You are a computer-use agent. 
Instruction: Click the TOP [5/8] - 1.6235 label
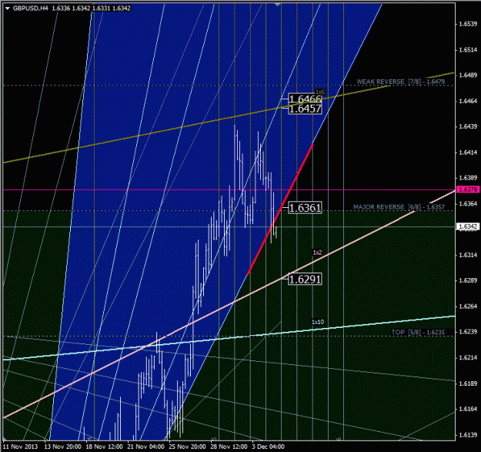(x=418, y=332)
